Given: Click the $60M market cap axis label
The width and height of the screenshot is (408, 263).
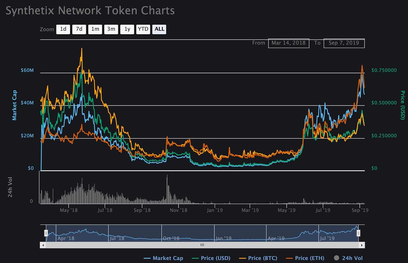Looking at the screenshot, I should tap(27, 70).
